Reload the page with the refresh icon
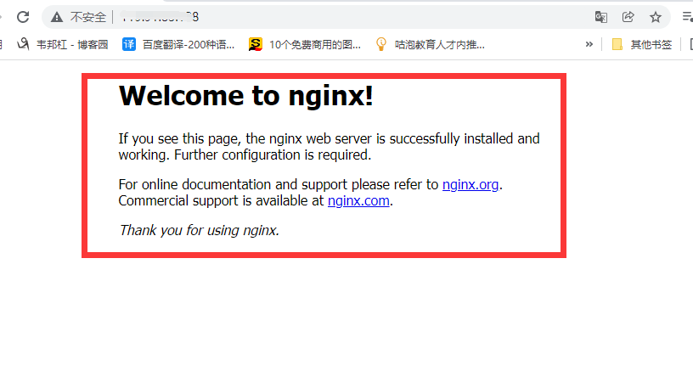693x382 pixels. pos(23,17)
